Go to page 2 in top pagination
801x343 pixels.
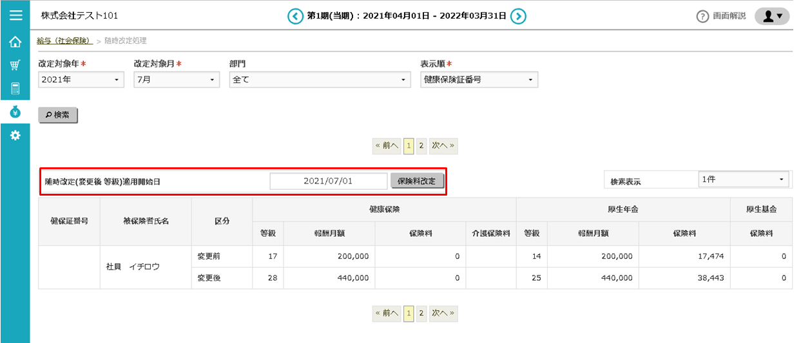pos(421,146)
